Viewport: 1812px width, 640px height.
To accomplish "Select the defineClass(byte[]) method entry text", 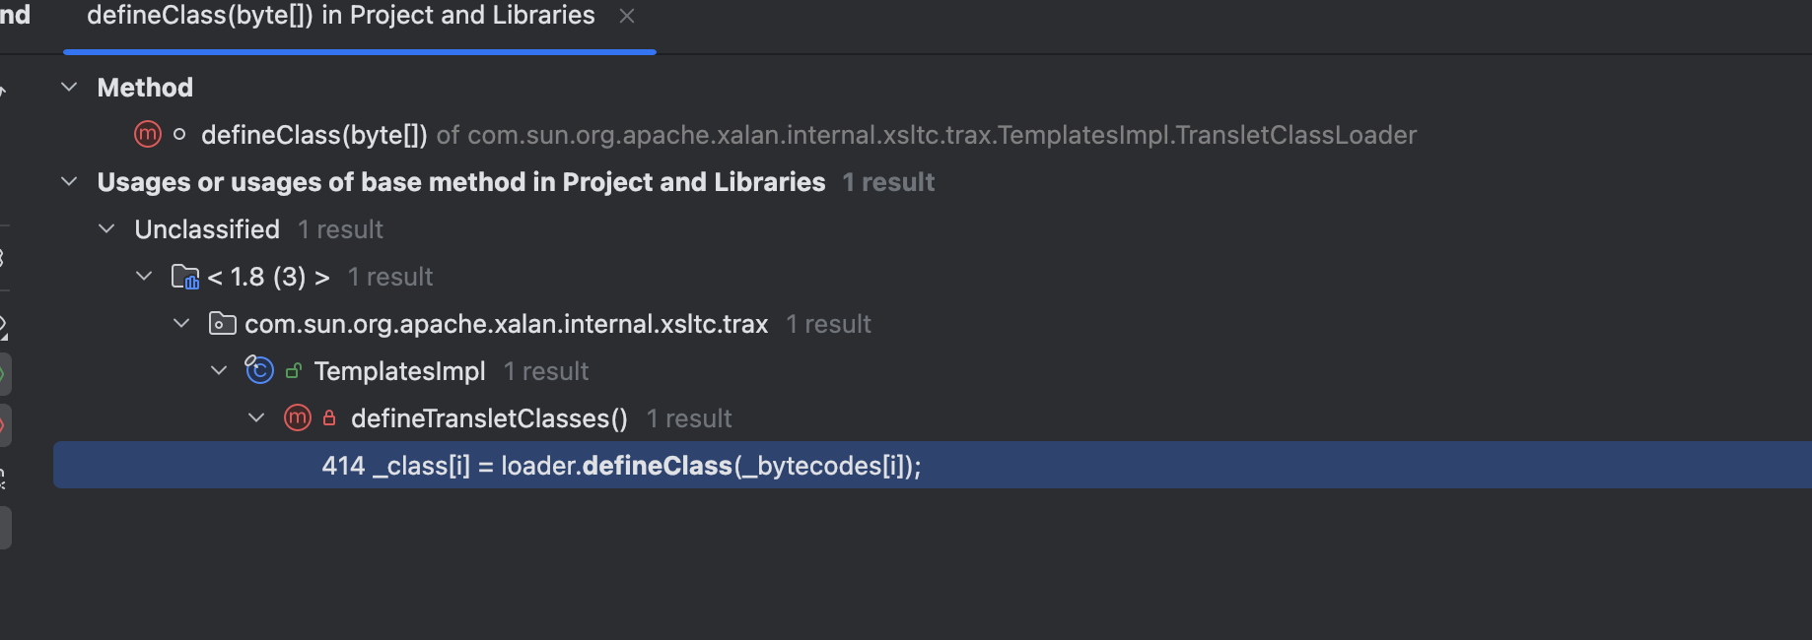I will [x=314, y=135].
